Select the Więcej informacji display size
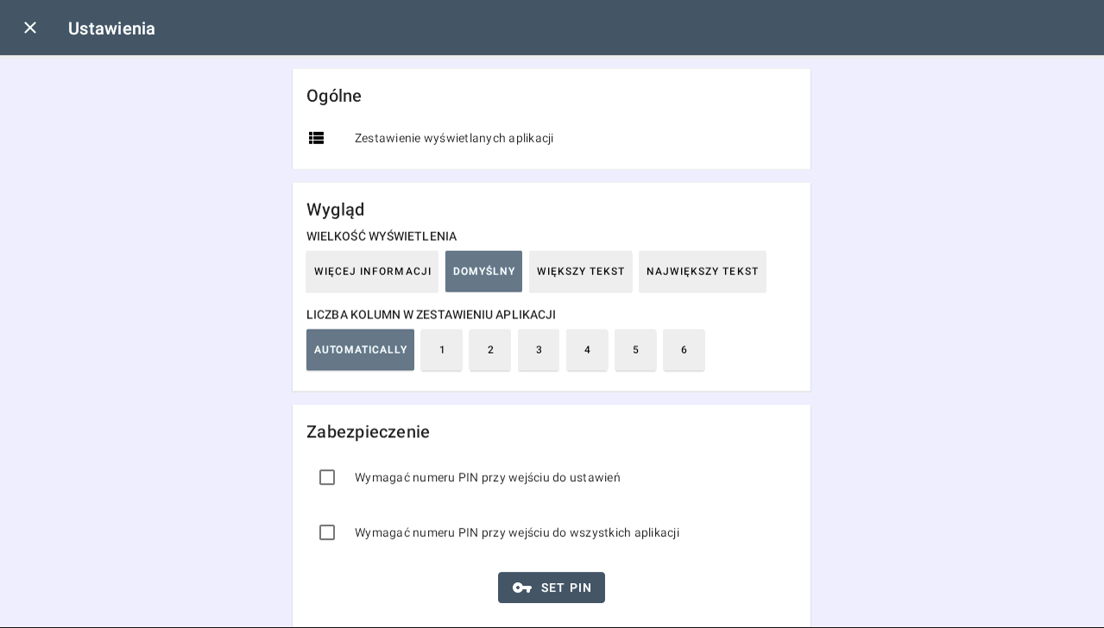The height and width of the screenshot is (628, 1104). pos(372,272)
